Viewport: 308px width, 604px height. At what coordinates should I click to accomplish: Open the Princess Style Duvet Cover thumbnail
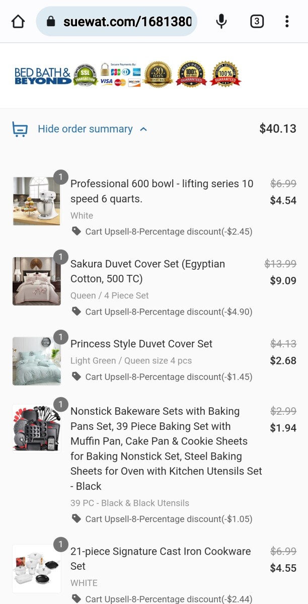coord(36,361)
